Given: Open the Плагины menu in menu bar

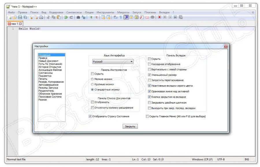Looking at the screenshot, I should point(150,12).
